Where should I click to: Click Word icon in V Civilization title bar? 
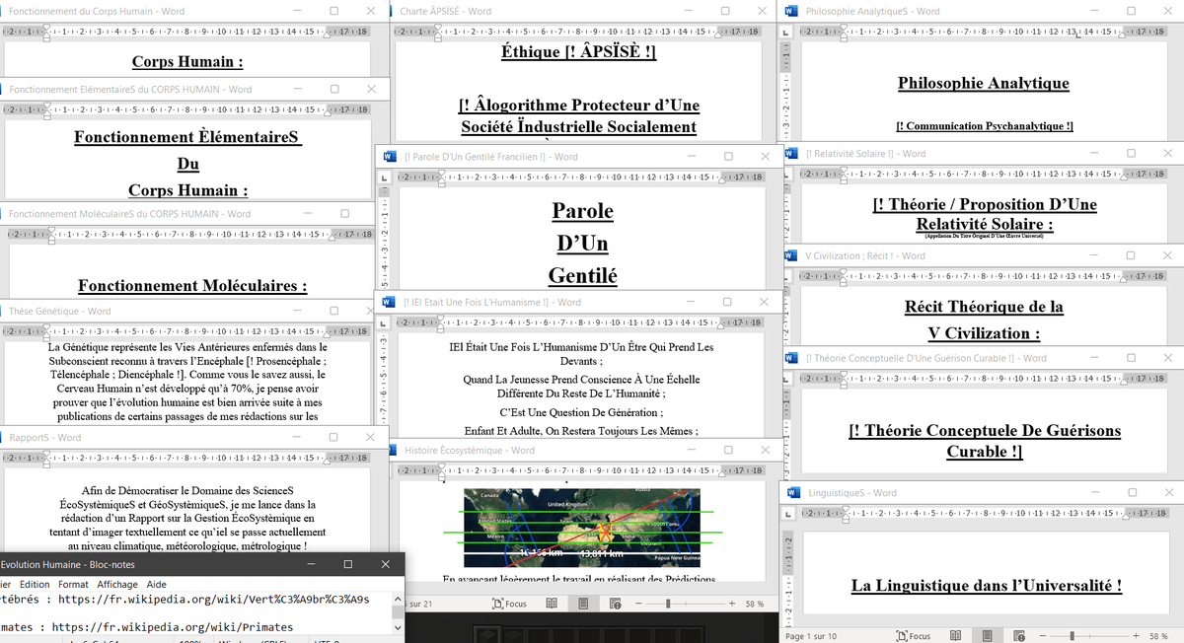791,255
